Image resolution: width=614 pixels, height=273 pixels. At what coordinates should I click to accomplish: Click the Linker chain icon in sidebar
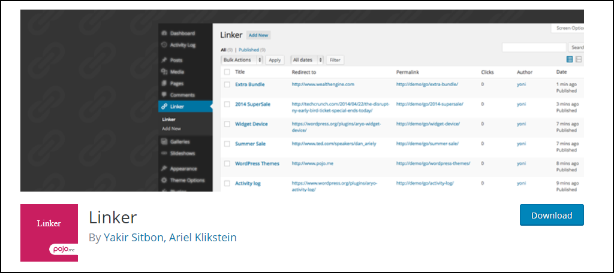coord(164,107)
